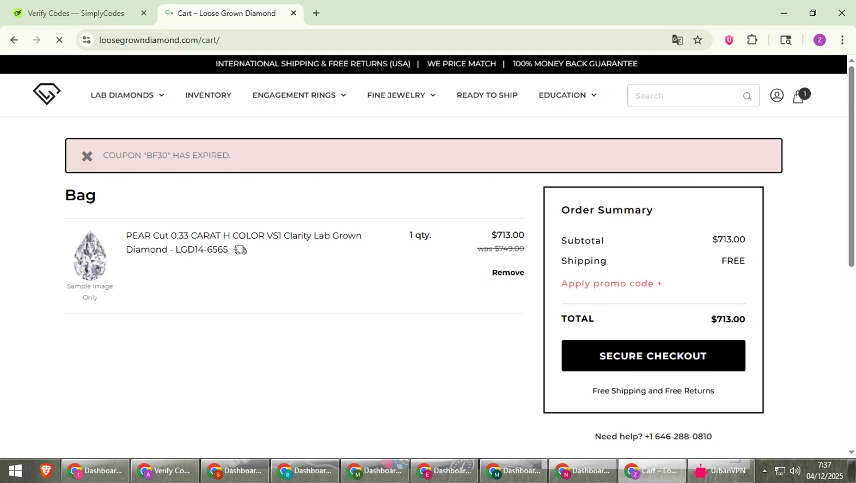
Task: Expand the Lab Diamonds menu
Action: coord(127,95)
